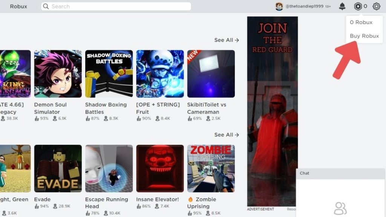Image resolution: width=386 pixels, height=217 pixels.
Task: Click the thumbs-up rating icon under Evade
Action: click(x=37, y=206)
